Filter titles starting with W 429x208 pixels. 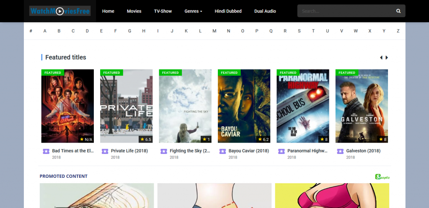[356, 31]
